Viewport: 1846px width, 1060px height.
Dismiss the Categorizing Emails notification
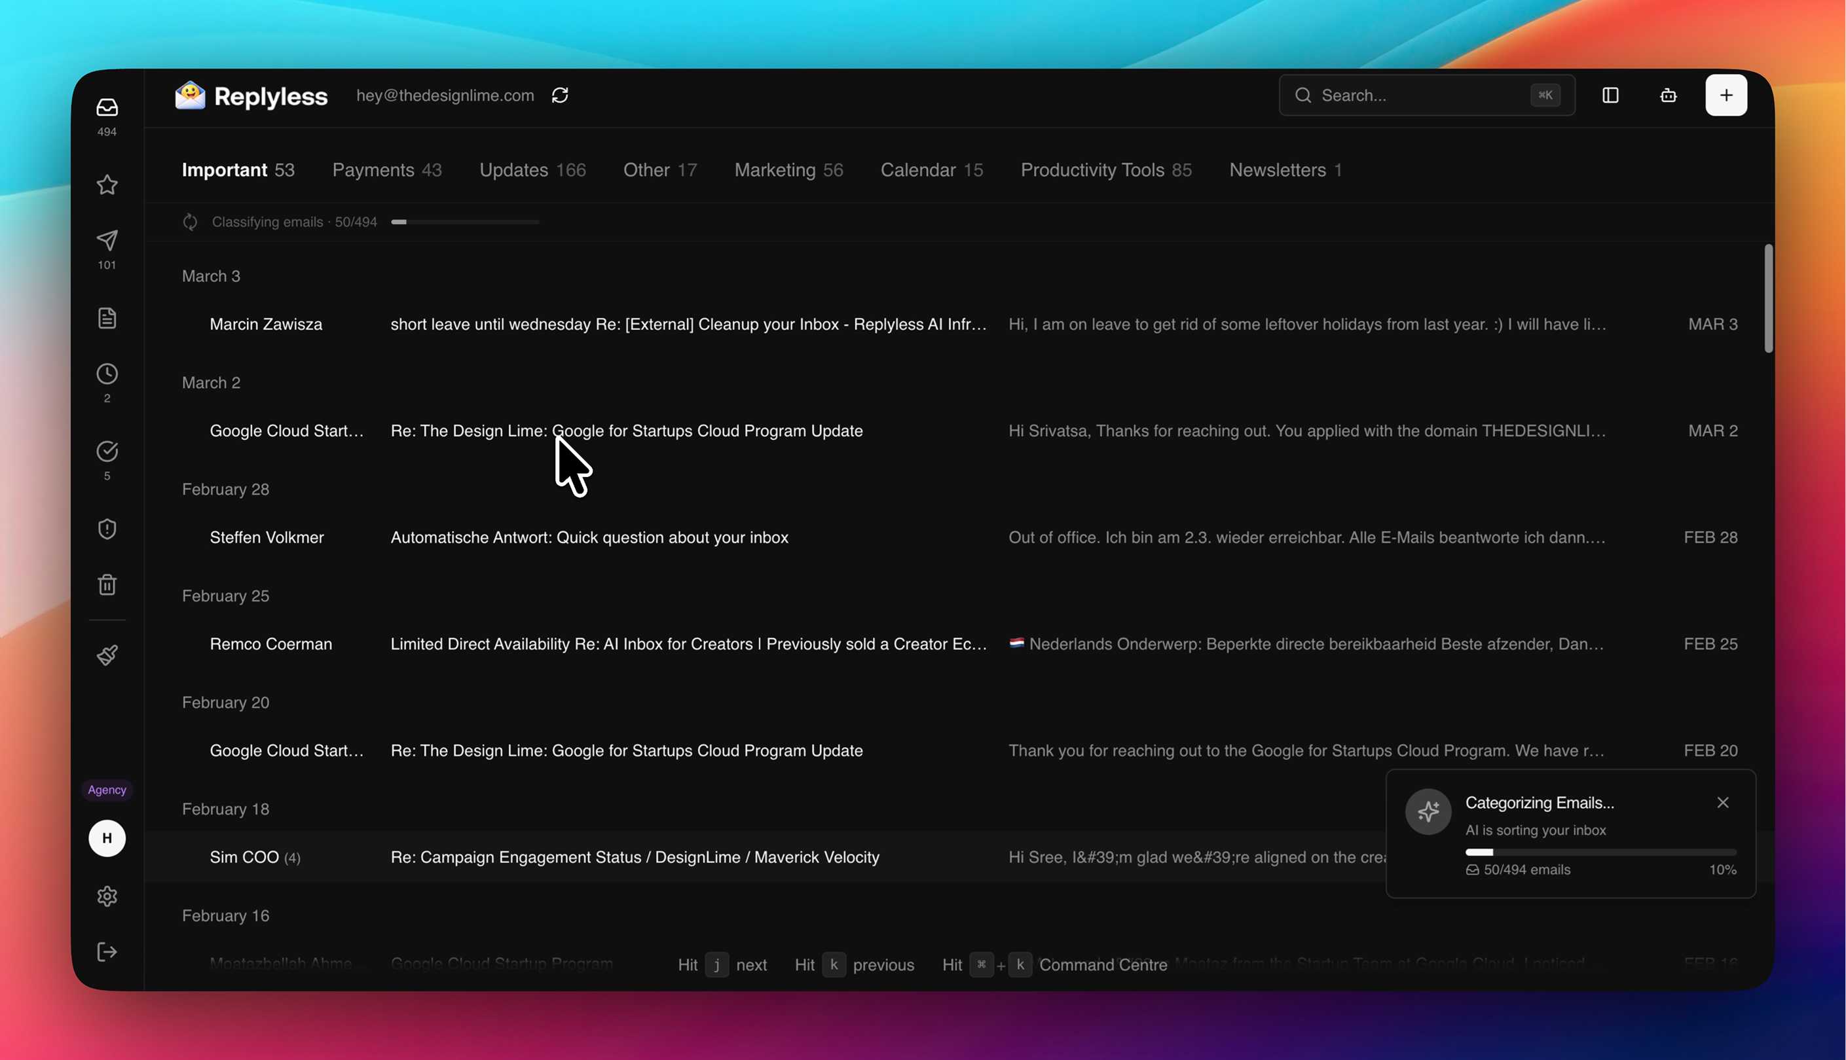coord(1722,802)
